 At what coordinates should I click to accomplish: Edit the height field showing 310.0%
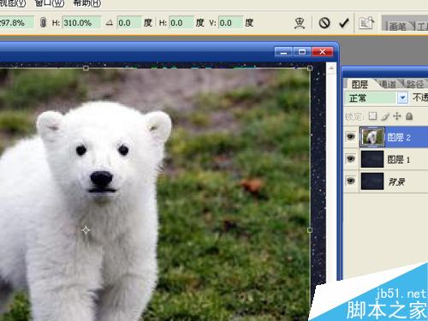[x=81, y=22]
